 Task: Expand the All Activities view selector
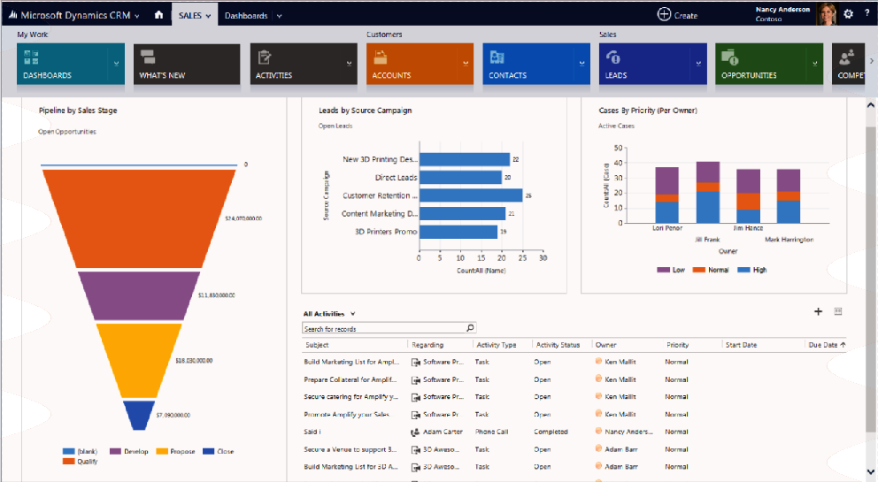coord(353,314)
